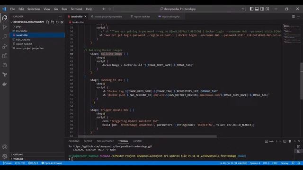Add new terminal with plus icon

(276, 141)
